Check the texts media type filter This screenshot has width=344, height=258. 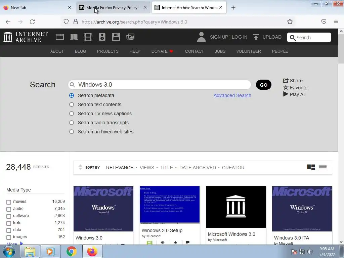9,223
